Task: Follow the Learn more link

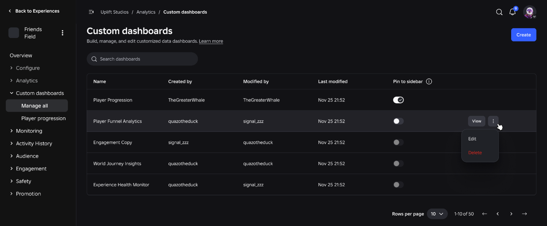Action: [x=211, y=41]
